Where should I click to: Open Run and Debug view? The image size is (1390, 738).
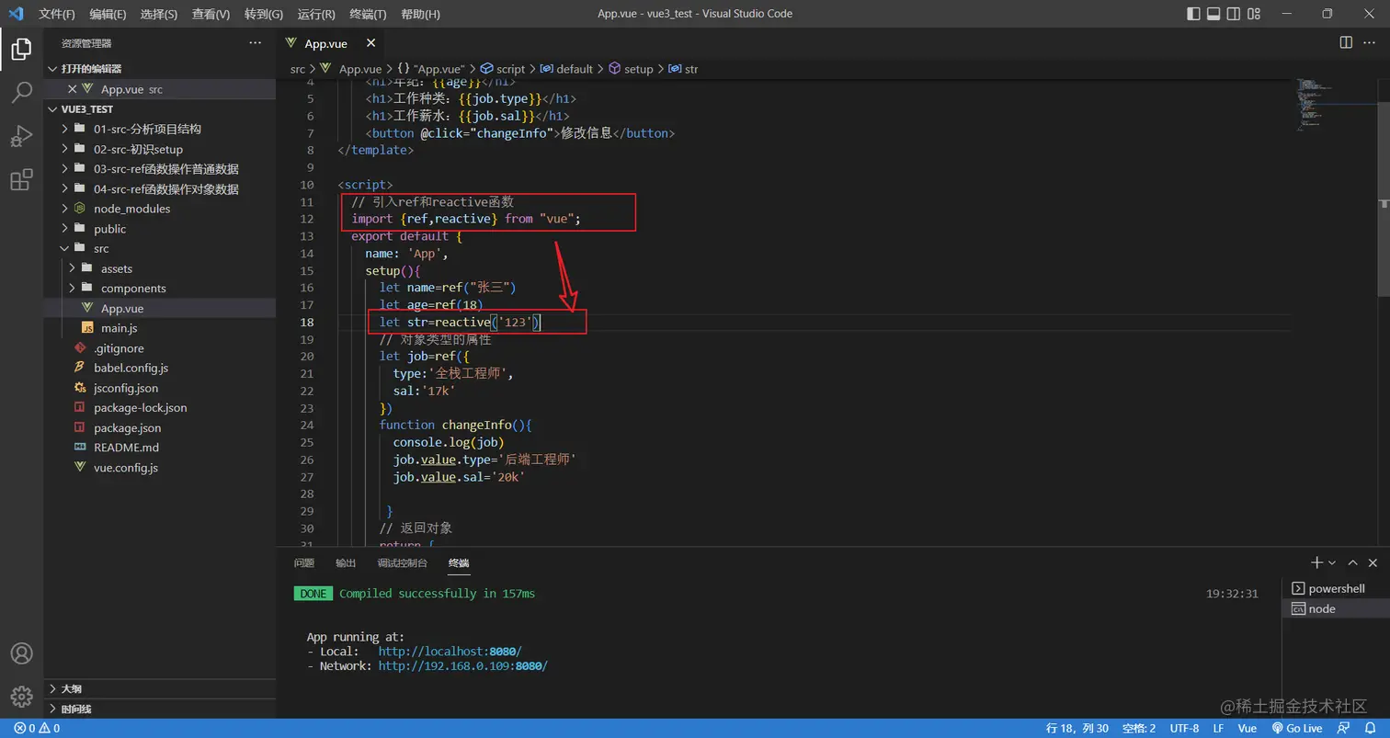coord(21,136)
